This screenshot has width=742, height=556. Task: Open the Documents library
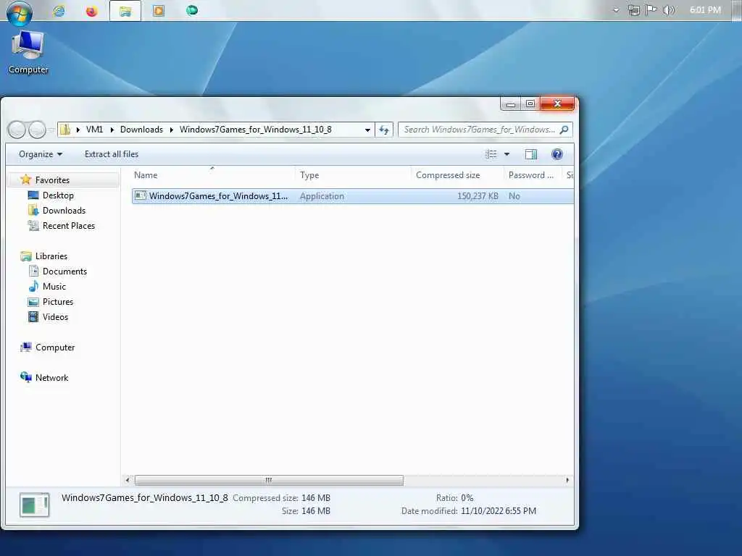[64, 271]
